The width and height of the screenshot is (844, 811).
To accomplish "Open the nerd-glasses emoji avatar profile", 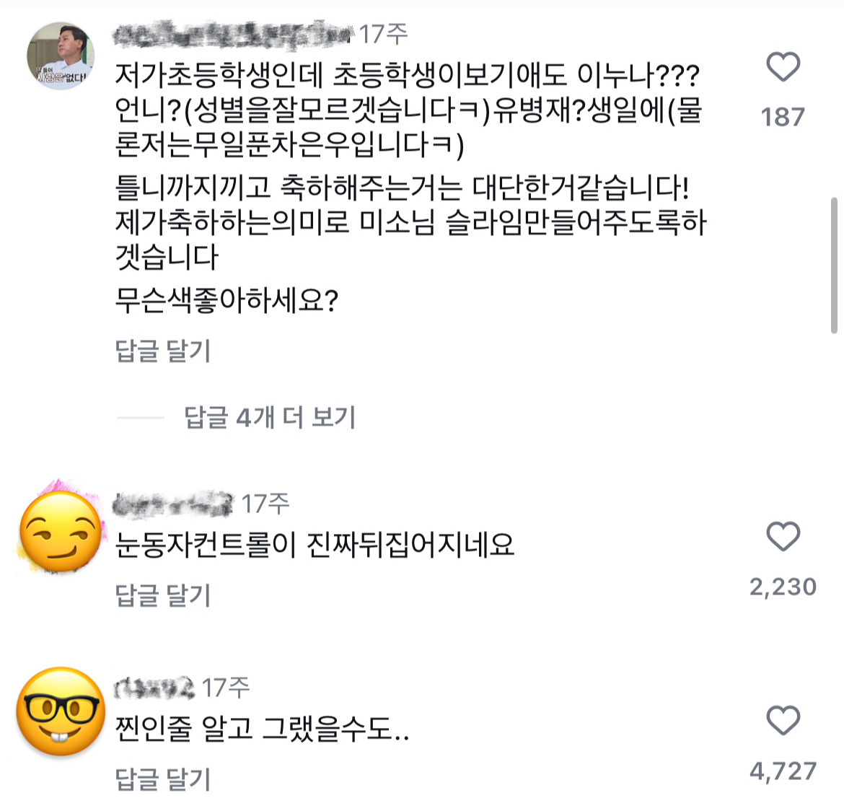I will point(61,711).
